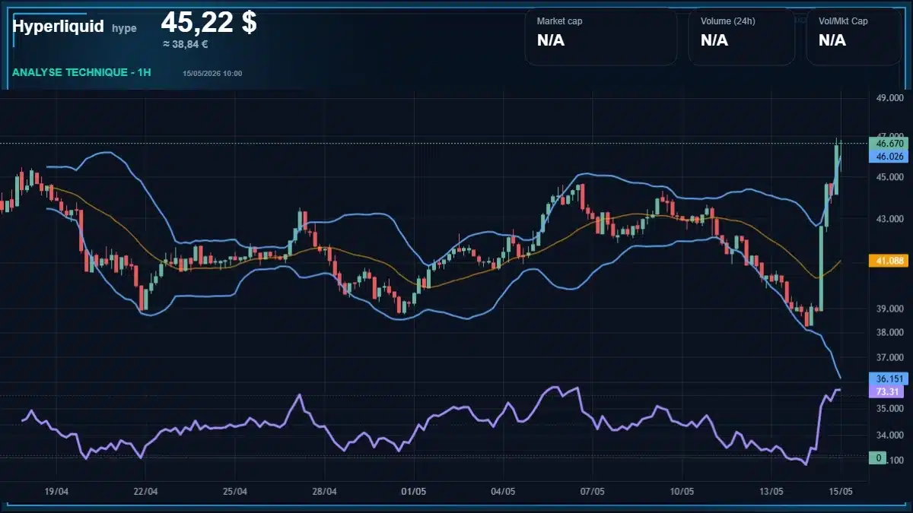Open the Volume (24h) card
Image resolution: width=913 pixels, height=513 pixels.
pyautogui.click(x=741, y=36)
